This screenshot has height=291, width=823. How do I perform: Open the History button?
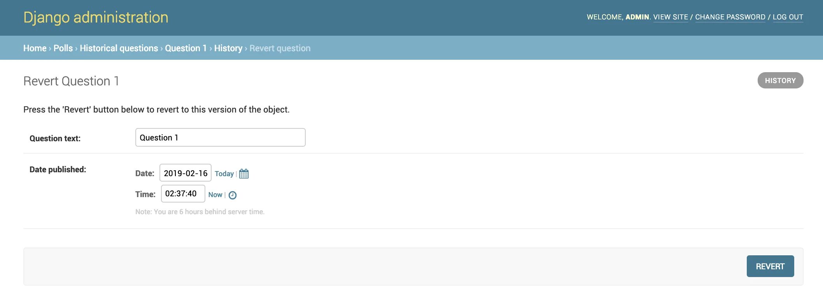[x=780, y=81]
